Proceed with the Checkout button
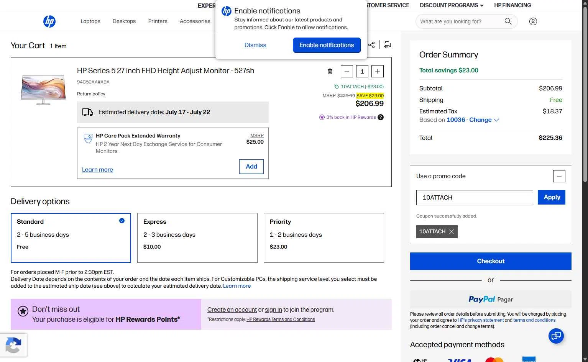The image size is (588, 362). point(491,261)
